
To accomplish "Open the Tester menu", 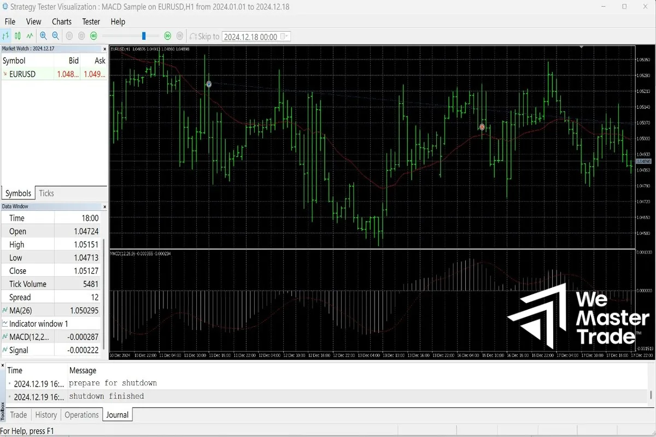I will click(x=91, y=22).
